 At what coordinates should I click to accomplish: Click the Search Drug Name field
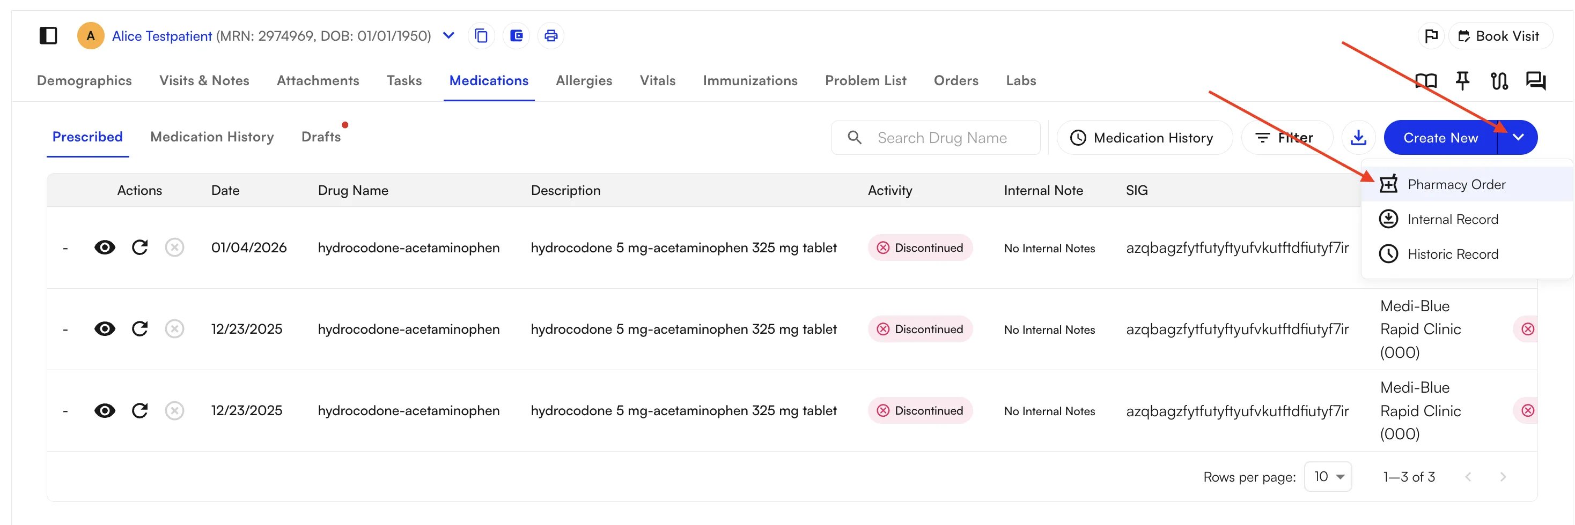(936, 138)
